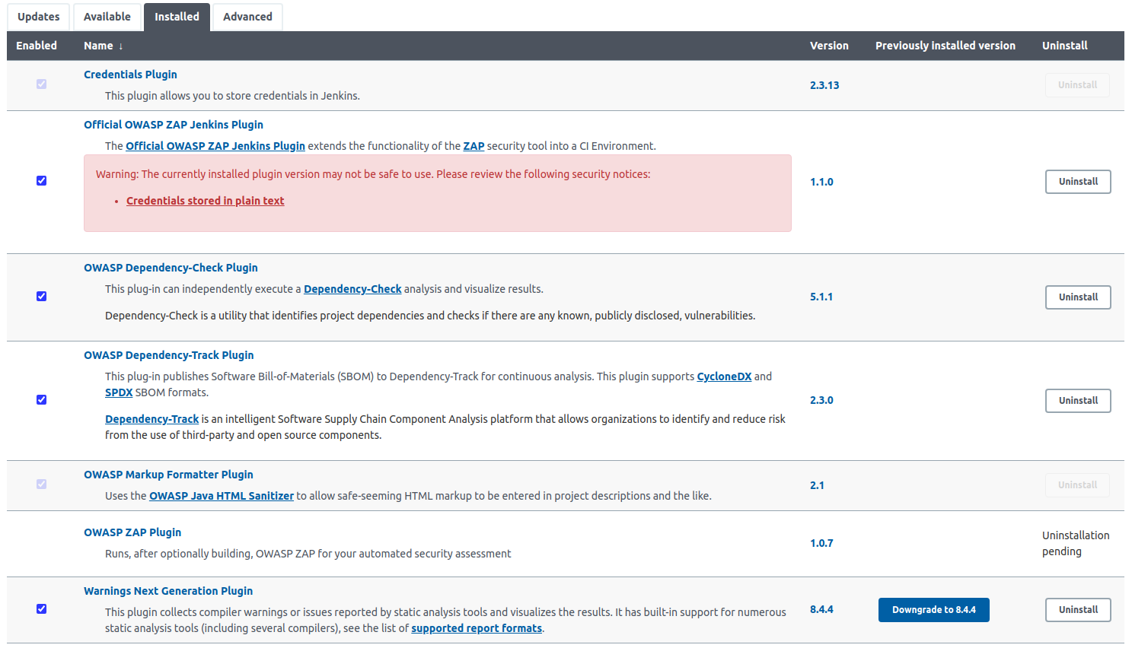
Task: Go to the Advanced tab
Action: click(x=247, y=17)
